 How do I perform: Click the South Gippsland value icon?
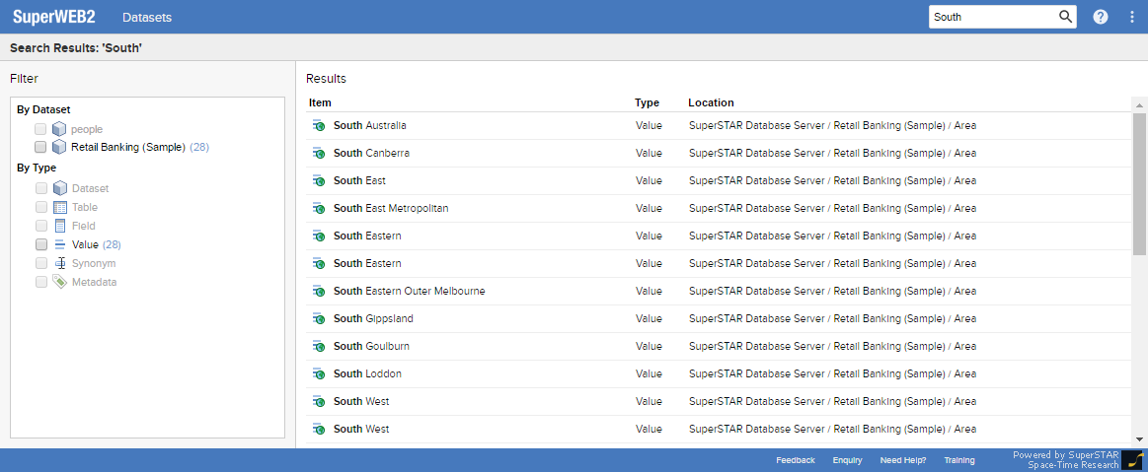coord(319,318)
